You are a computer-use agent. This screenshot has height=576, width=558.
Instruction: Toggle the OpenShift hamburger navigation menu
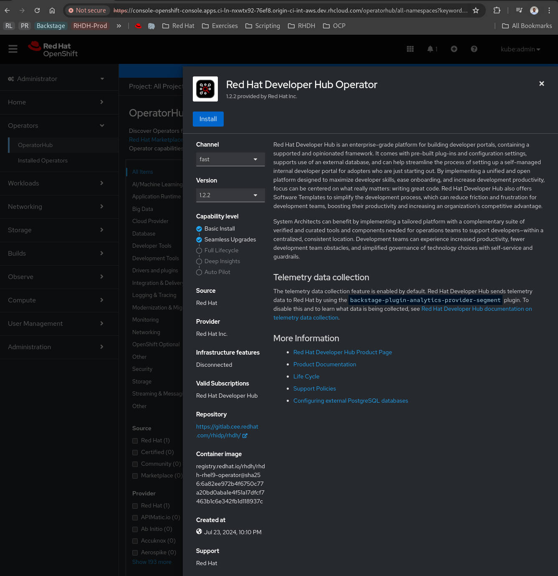(13, 49)
